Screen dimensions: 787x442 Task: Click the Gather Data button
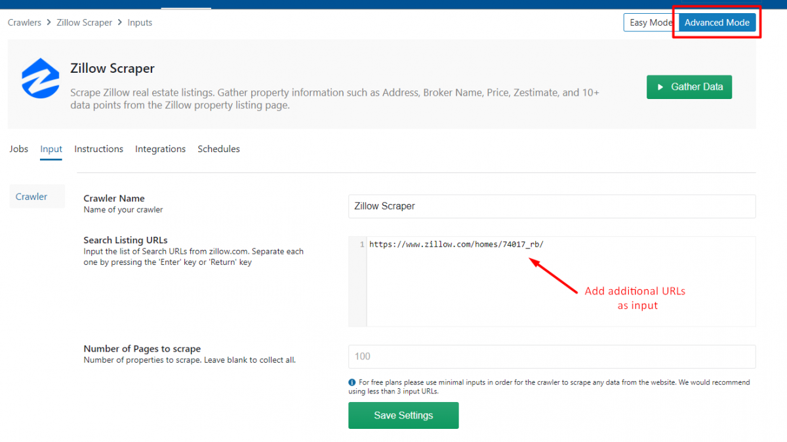point(689,87)
